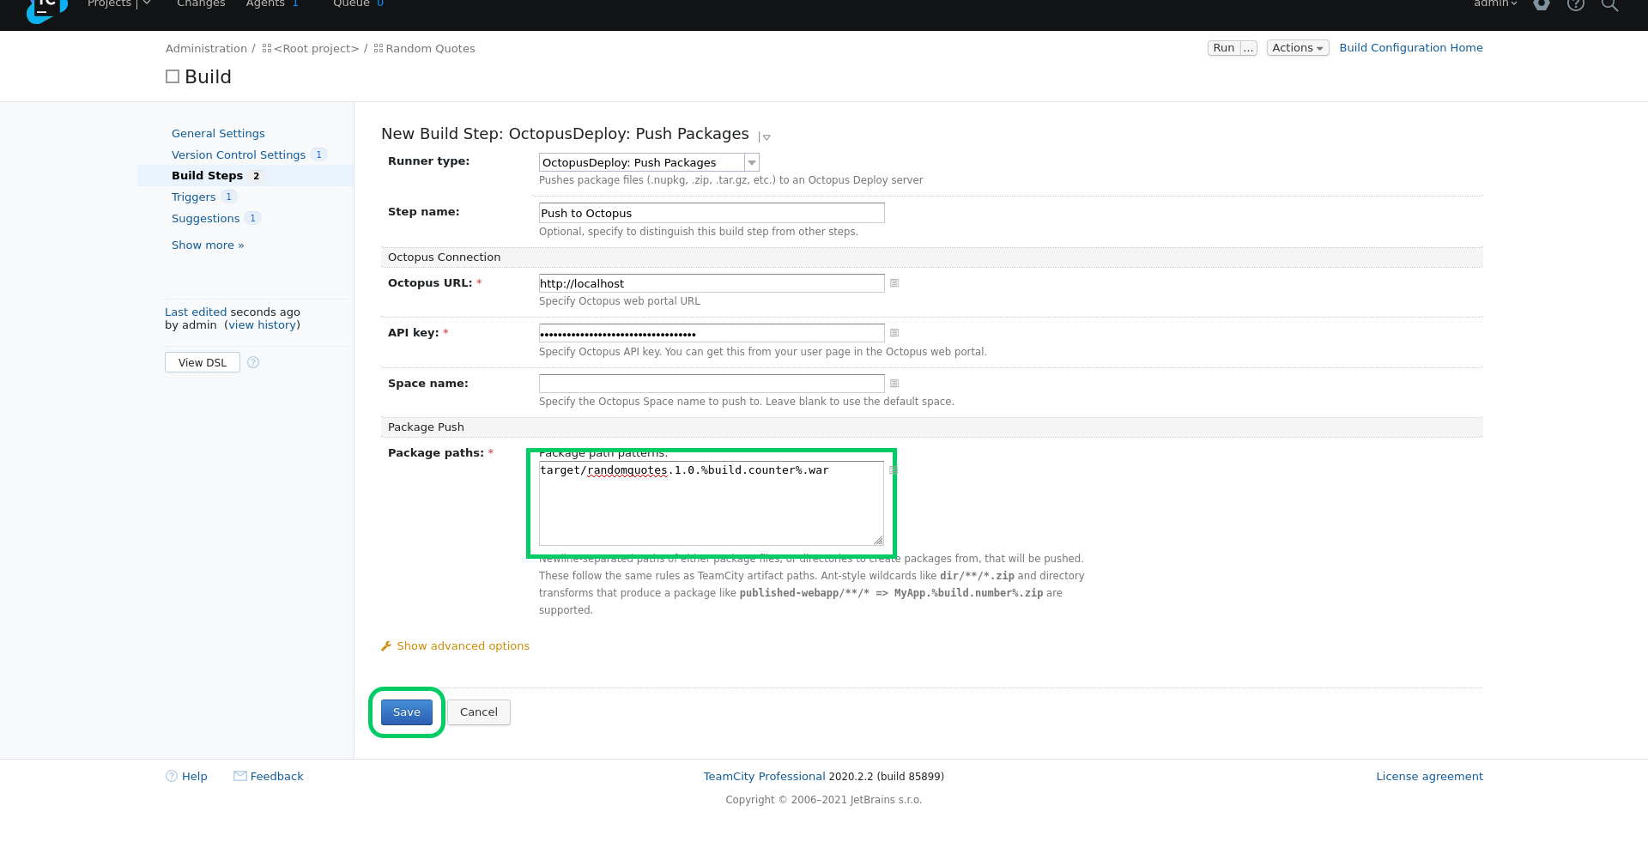Viewport: 1648px width, 854px height.
Task: Click the footer Help circle icon
Action: 172,776
